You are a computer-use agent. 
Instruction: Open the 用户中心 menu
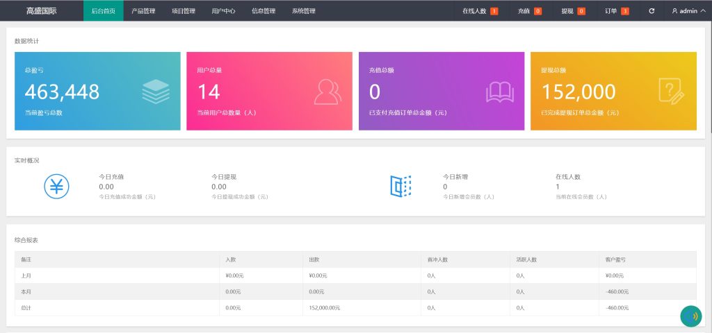pos(223,11)
